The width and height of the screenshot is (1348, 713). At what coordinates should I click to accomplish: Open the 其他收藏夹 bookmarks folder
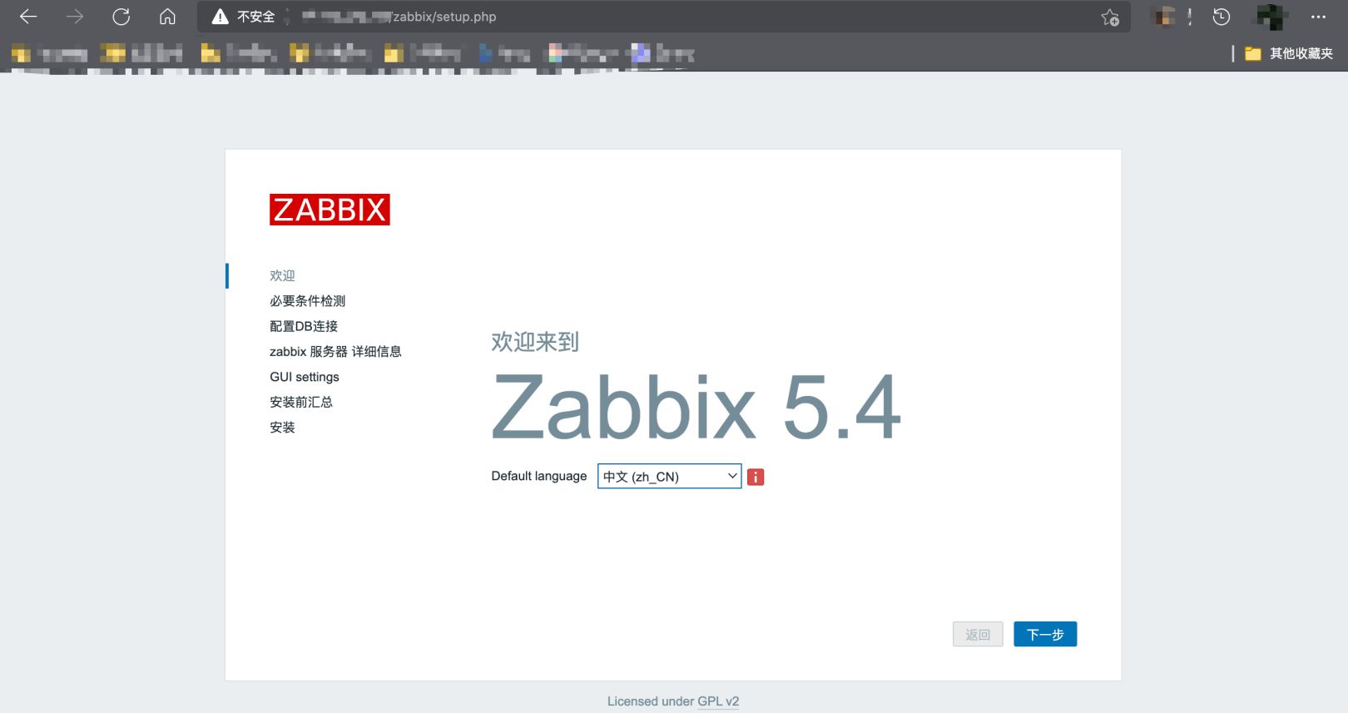click(x=1289, y=53)
